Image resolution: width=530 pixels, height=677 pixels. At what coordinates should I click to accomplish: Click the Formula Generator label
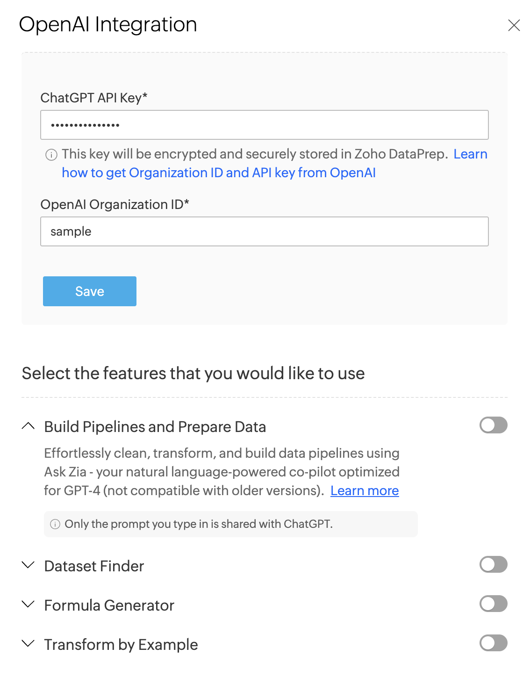coord(109,605)
